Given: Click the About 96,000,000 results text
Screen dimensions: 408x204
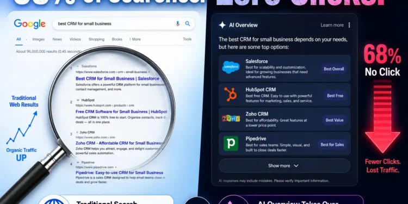Looking at the screenshot, I should point(48,52).
